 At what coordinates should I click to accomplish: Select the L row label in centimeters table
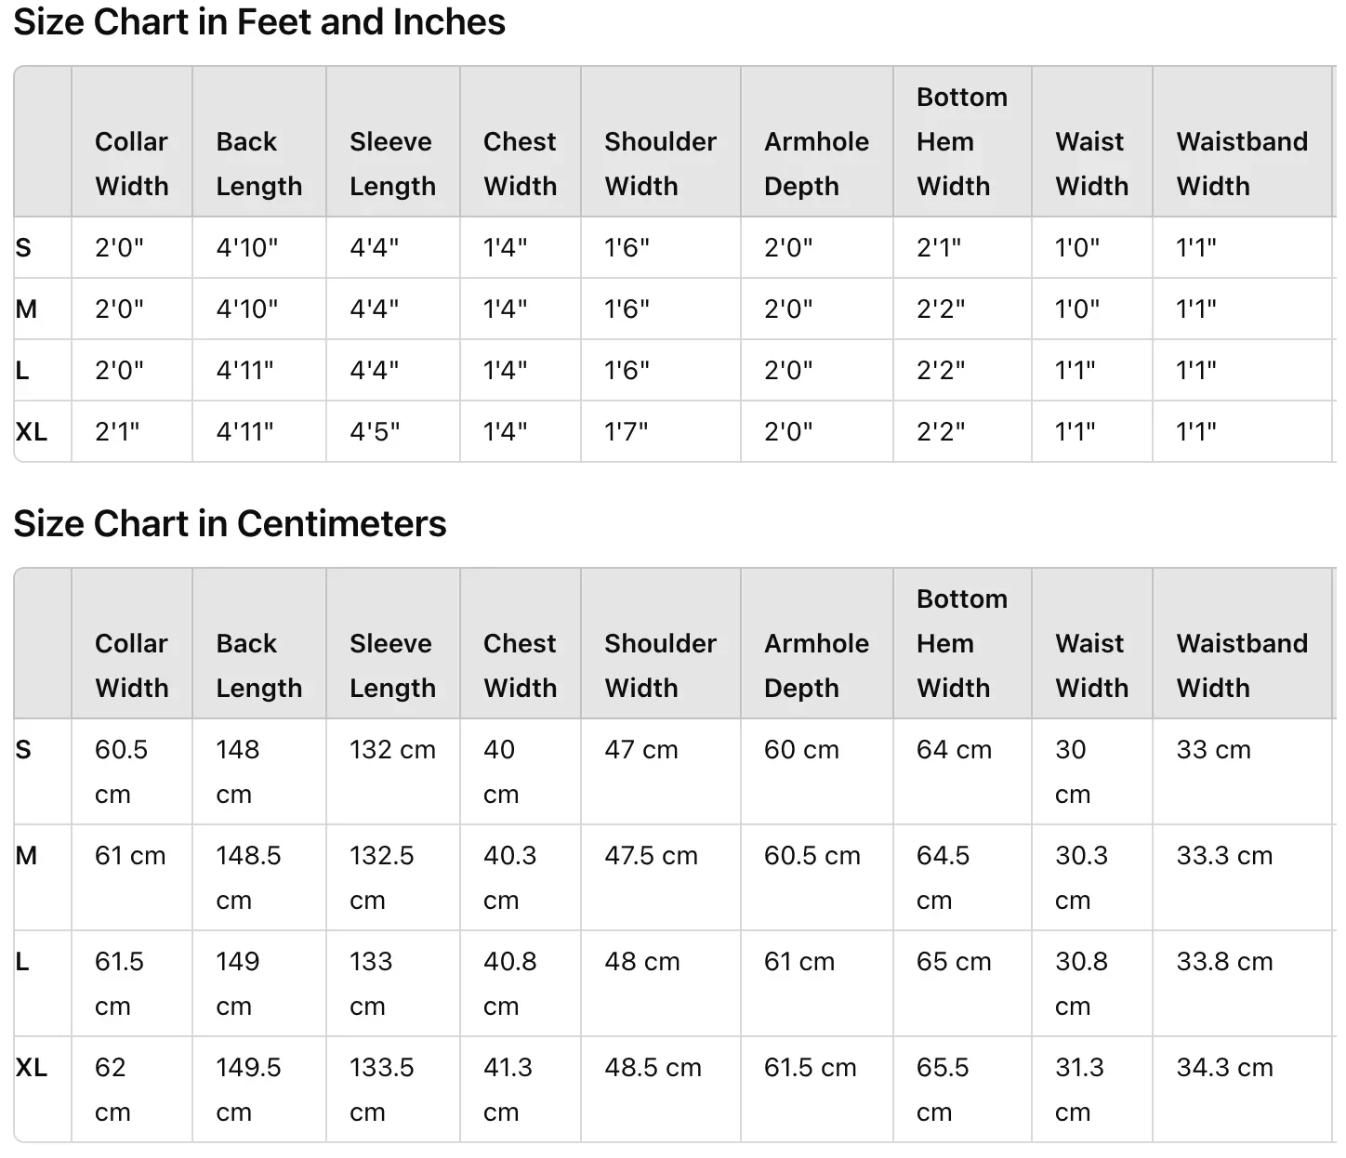coord(22,962)
